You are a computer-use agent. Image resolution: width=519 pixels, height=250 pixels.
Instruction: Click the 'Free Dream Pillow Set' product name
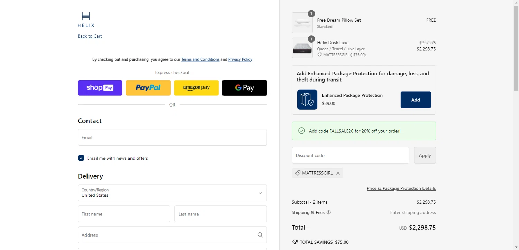pyautogui.click(x=339, y=20)
